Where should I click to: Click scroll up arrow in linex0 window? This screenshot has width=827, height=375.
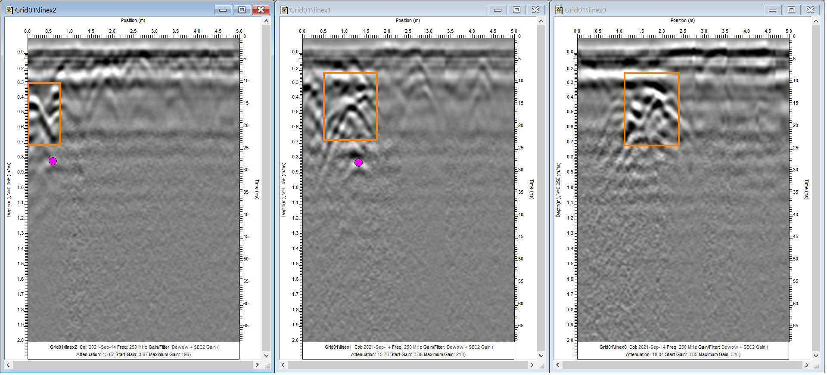pos(816,21)
